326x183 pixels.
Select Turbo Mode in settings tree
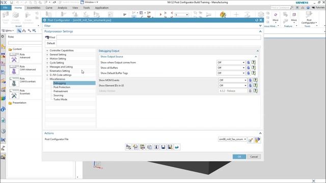60,100
